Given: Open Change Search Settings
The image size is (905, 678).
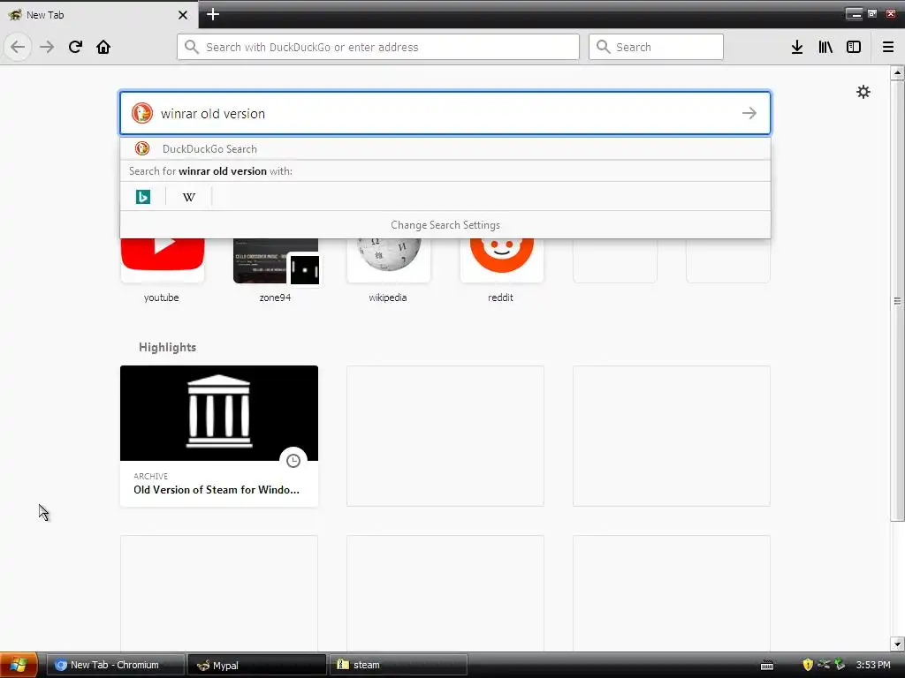Looking at the screenshot, I should [x=445, y=225].
